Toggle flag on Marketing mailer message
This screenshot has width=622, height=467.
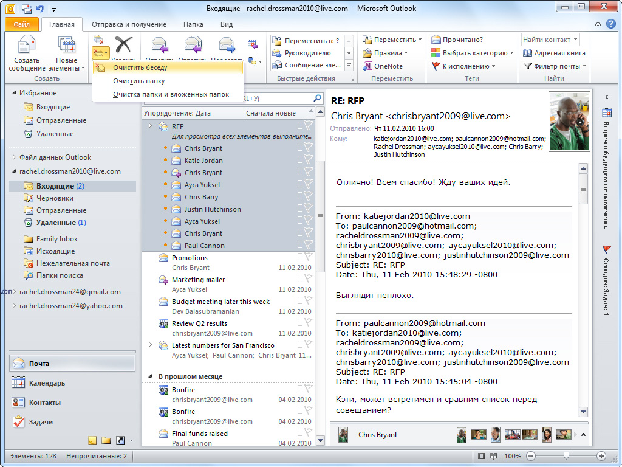click(308, 278)
